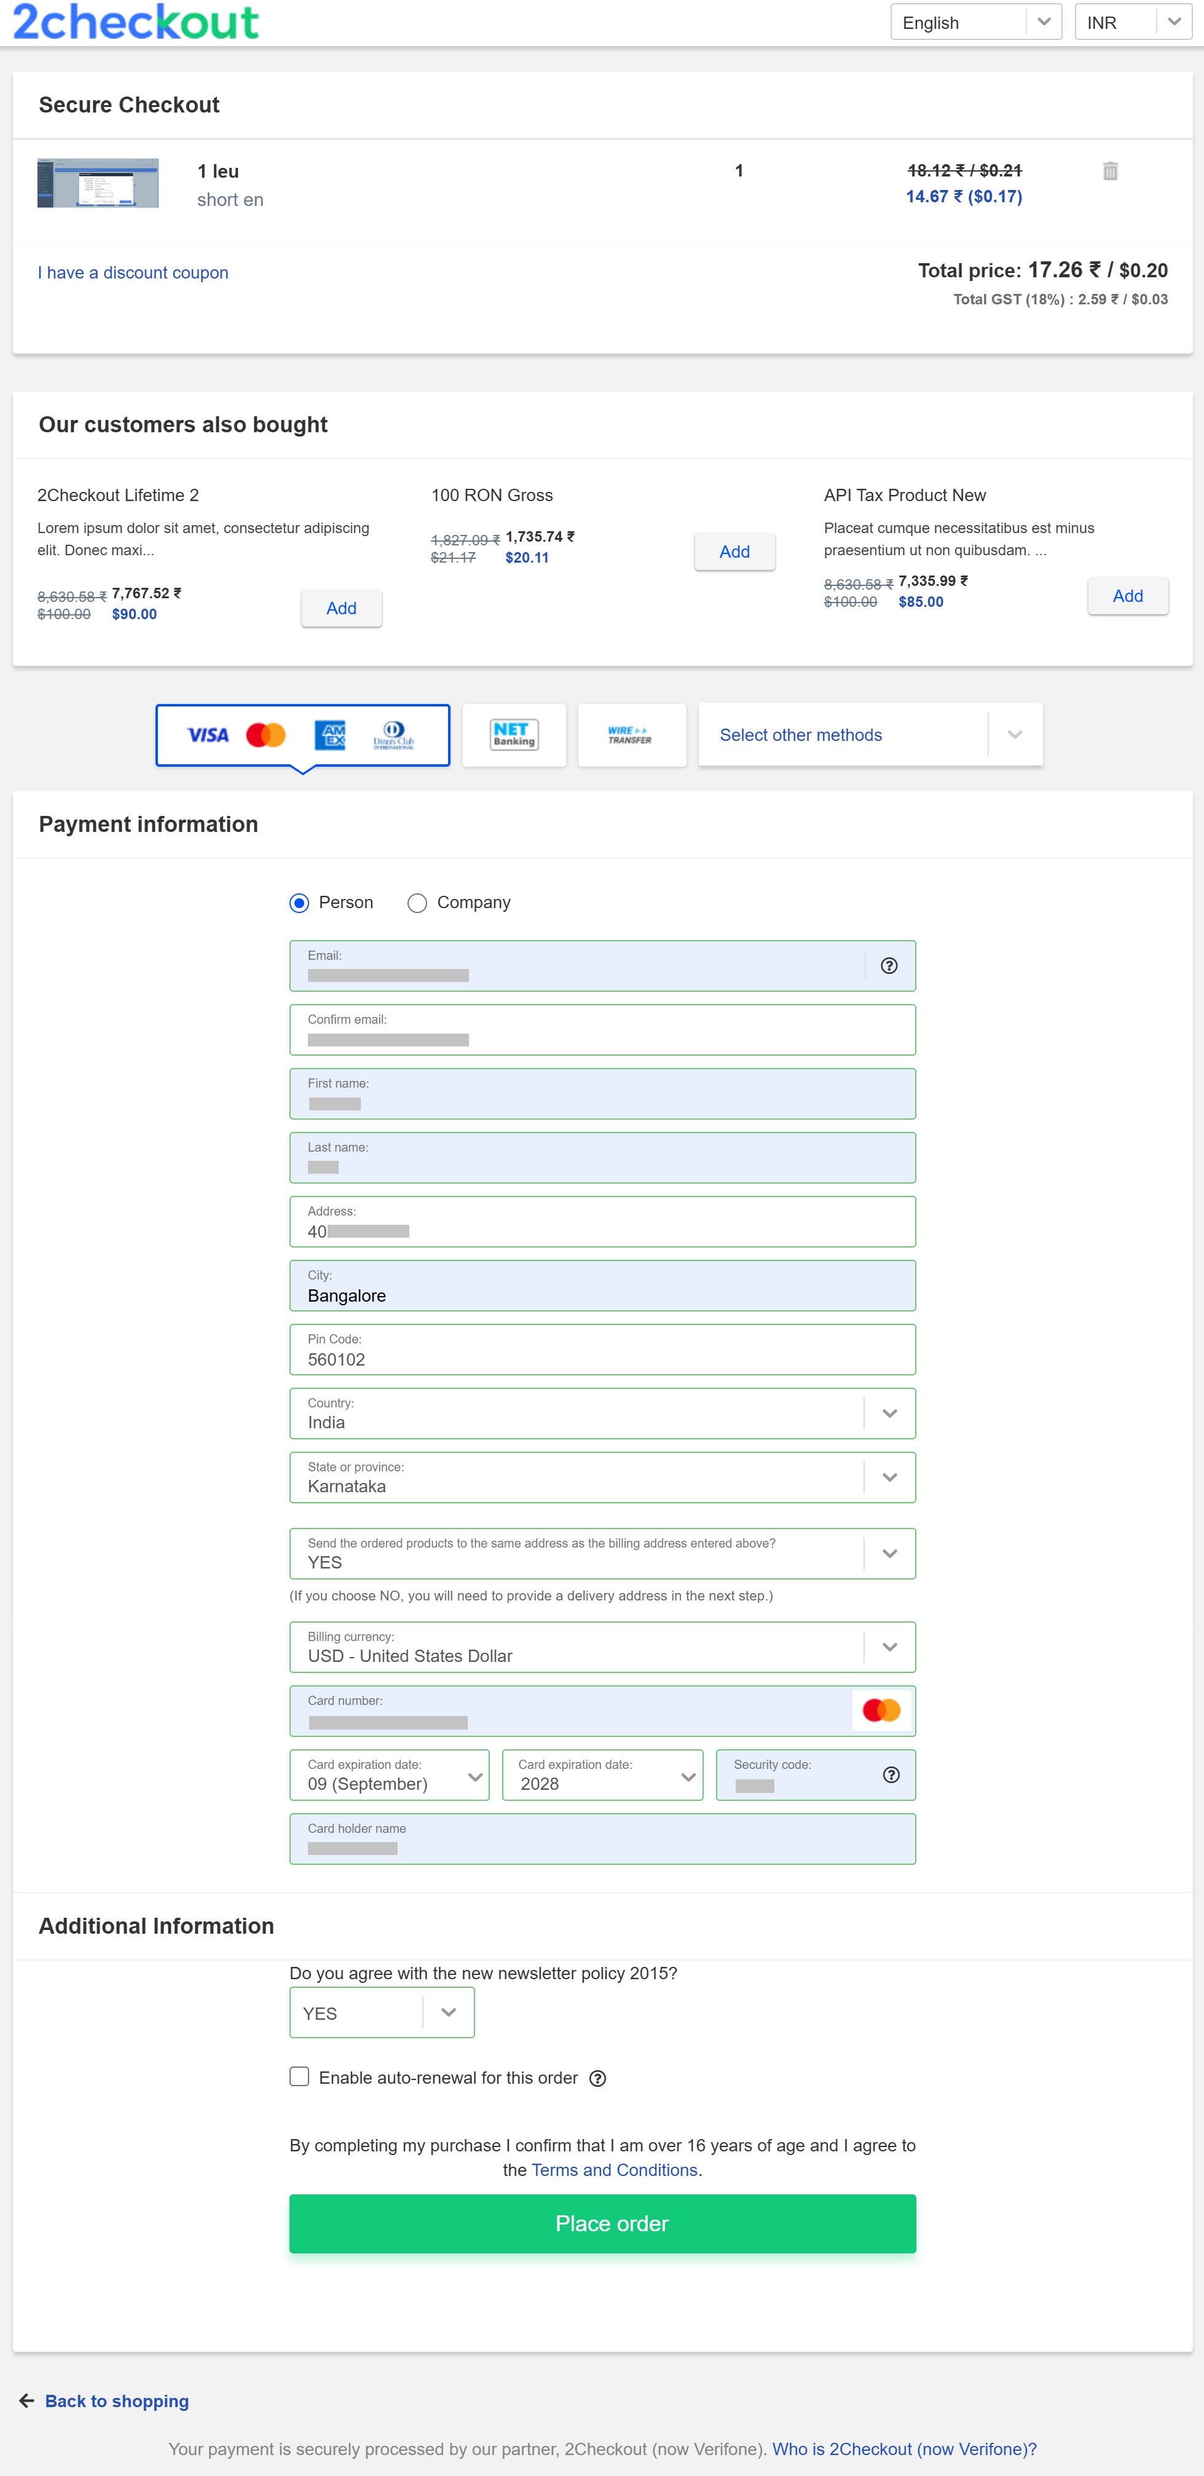
Task: Add API Tax Product New to order
Action: point(1127,596)
